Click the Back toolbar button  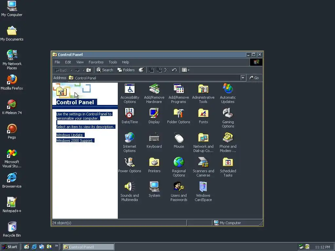62,70
